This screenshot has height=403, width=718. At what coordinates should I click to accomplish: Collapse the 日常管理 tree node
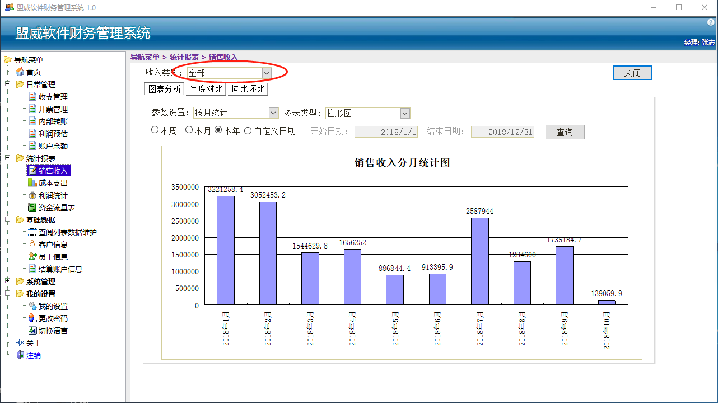tap(8, 85)
